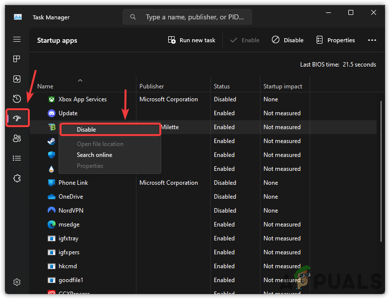
Task: Click Run new task button
Action: [192, 40]
